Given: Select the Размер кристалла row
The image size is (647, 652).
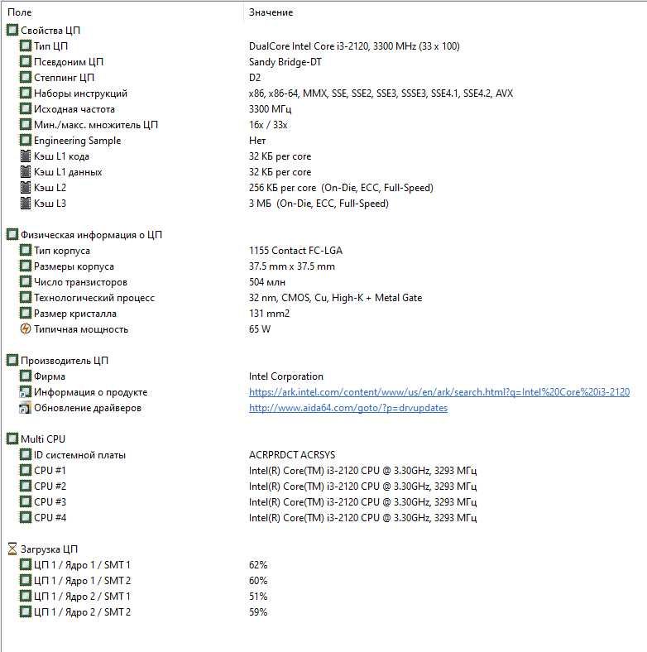Looking at the screenshot, I should pos(323,314).
